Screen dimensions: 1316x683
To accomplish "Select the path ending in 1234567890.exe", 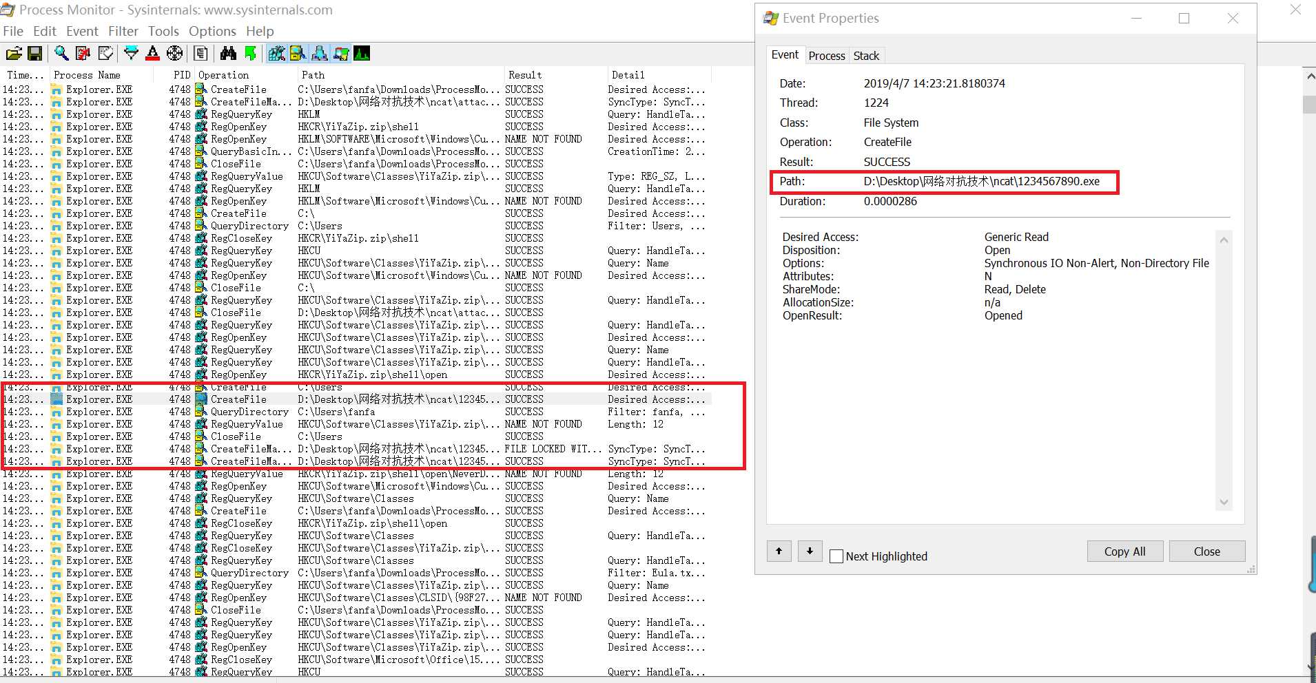I will point(981,182).
